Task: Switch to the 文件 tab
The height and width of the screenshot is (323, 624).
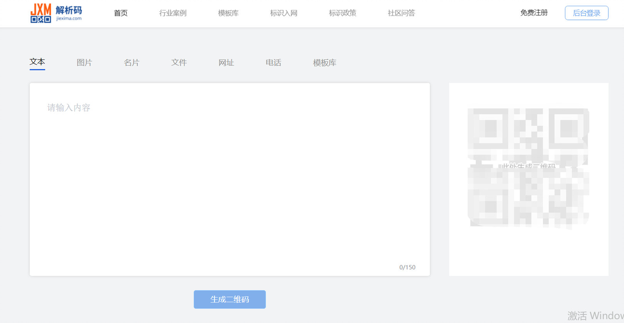Action: point(179,62)
